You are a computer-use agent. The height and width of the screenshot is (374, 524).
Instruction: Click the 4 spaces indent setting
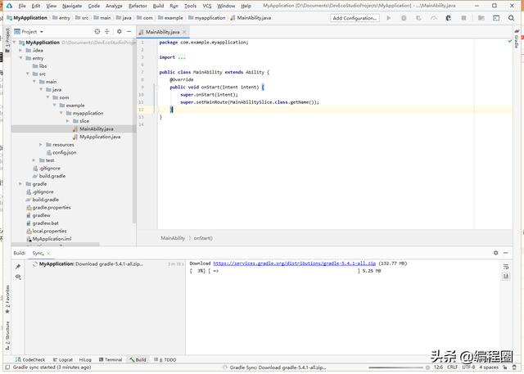pos(489,367)
